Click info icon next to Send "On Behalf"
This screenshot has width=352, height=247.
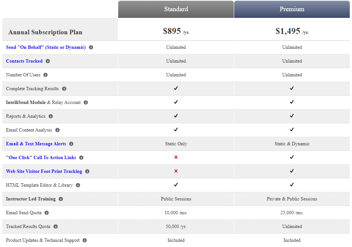91,47
